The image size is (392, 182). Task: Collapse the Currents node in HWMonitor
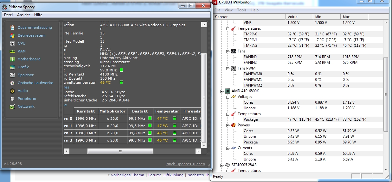pos(228,148)
